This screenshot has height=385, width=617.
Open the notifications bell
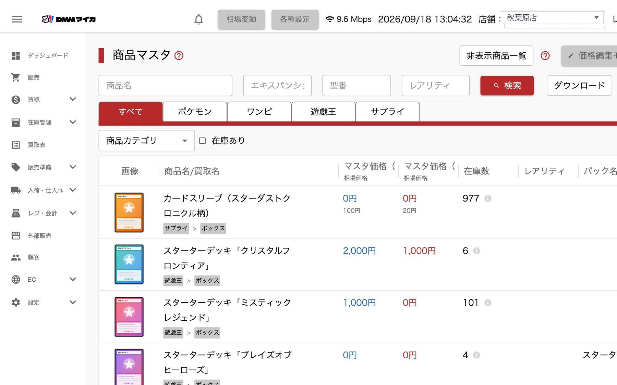[198, 19]
